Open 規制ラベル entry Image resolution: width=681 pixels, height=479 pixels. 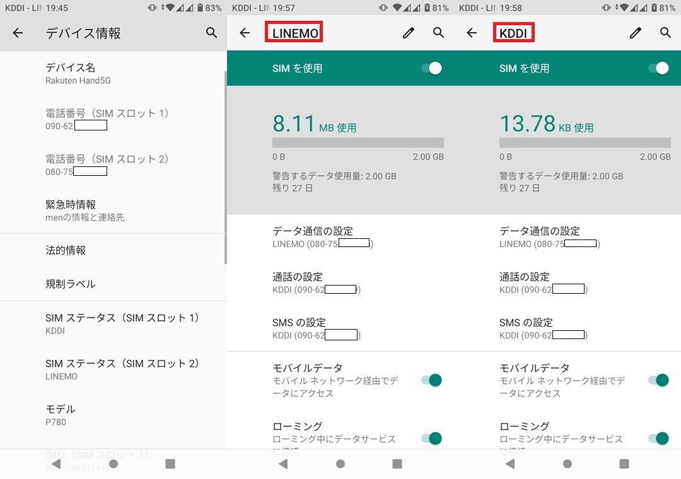pos(113,284)
